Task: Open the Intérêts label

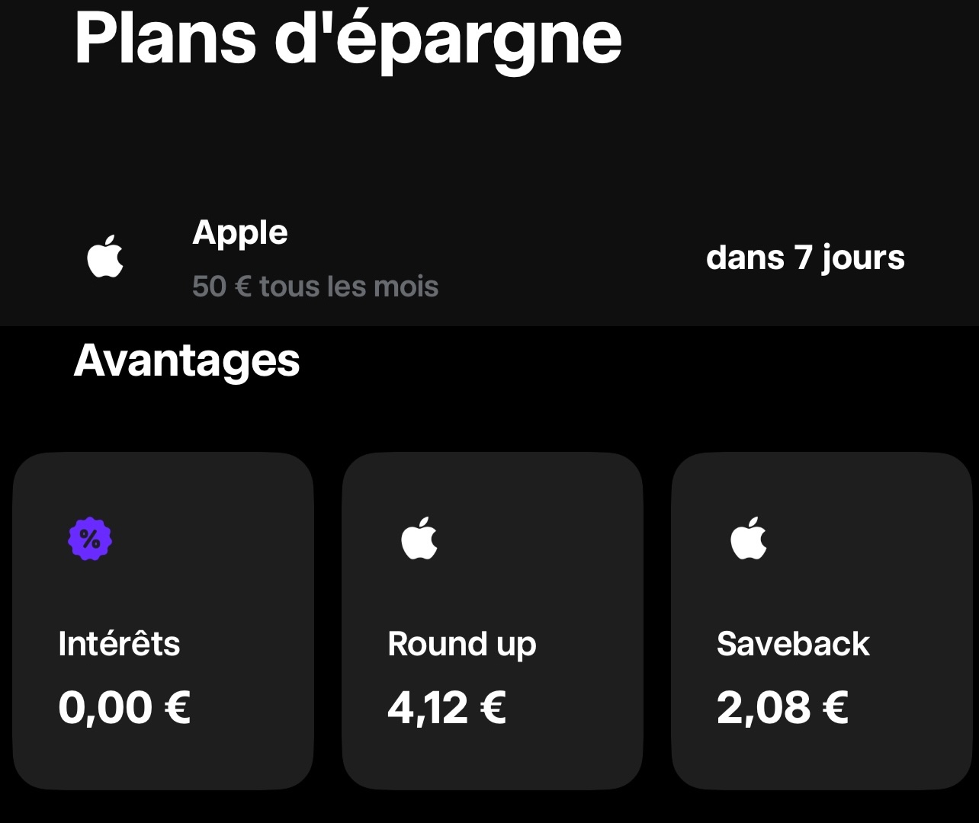Action: 119,644
